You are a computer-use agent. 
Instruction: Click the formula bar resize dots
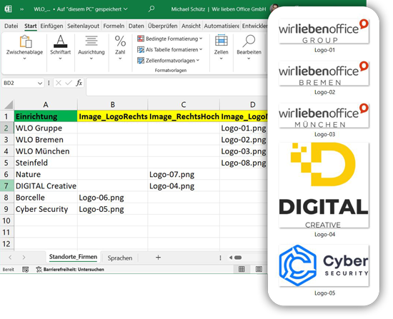pos(49,83)
